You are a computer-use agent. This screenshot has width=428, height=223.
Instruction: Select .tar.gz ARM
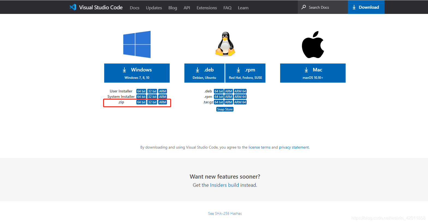click(x=229, y=102)
